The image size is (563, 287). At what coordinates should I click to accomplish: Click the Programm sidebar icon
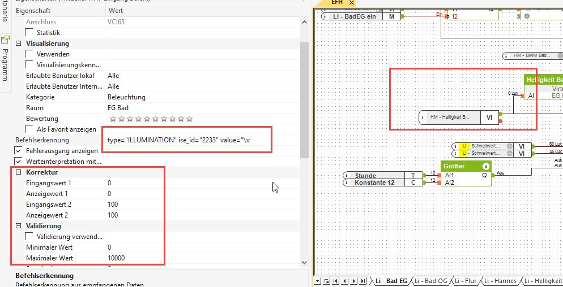point(5,40)
